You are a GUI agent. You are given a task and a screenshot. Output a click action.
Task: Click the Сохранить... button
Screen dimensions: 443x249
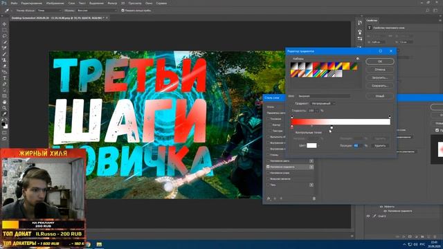pos(380,86)
